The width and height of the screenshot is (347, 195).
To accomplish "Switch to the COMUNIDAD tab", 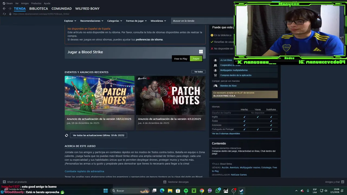I will (x=62, y=9).
